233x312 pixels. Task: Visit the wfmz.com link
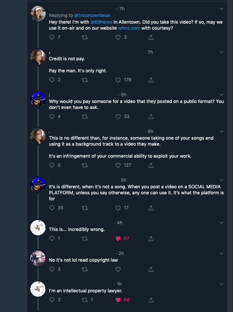(129, 28)
